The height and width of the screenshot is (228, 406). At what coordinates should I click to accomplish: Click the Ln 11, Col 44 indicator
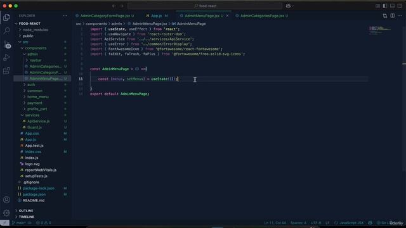[275, 223]
